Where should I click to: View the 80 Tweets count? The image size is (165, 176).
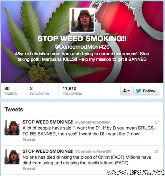pyautogui.click(x=11, y=91)
